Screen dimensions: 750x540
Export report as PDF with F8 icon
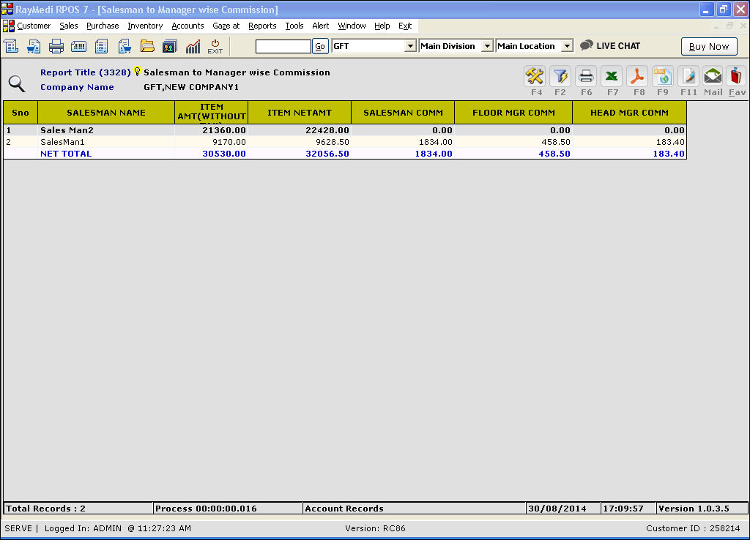point(637,76)
